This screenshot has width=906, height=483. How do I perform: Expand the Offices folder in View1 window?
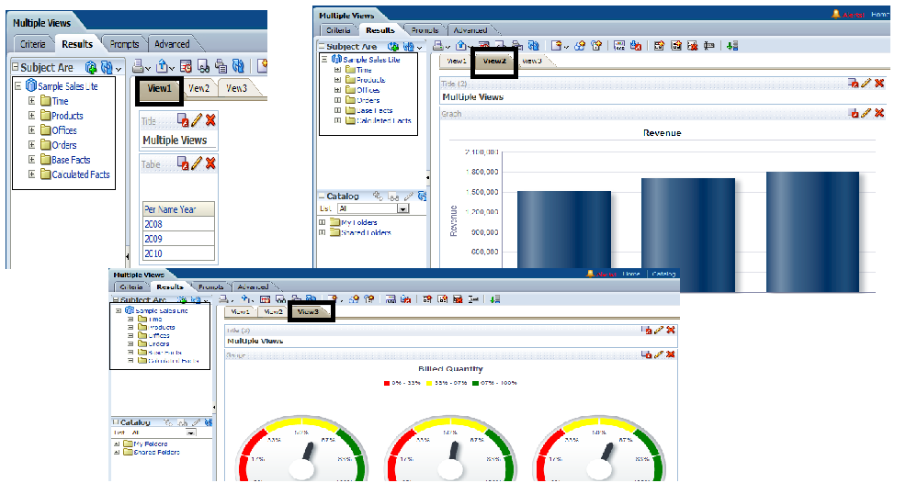(32, 130)
